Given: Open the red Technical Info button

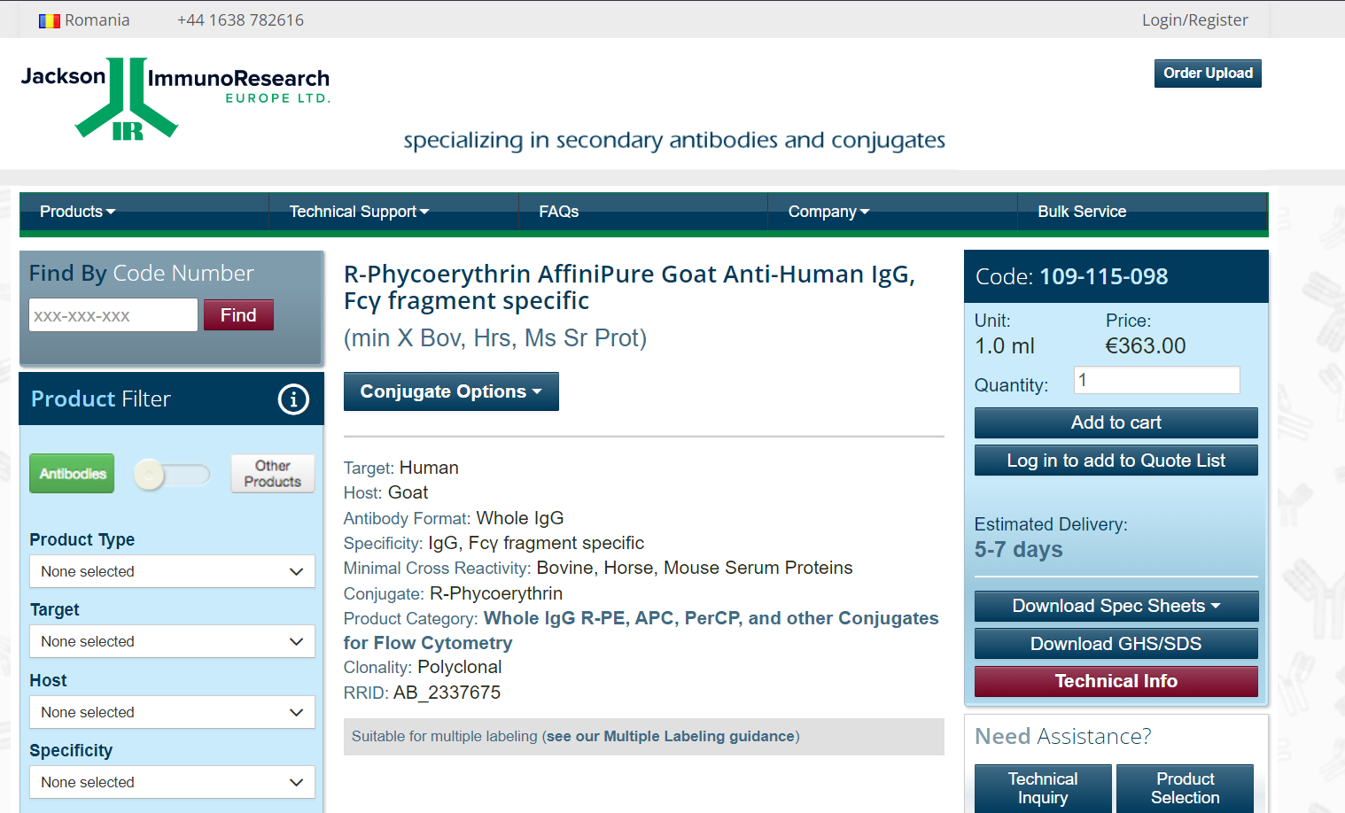Looking at the screenshot, I should pos(1116,681).
